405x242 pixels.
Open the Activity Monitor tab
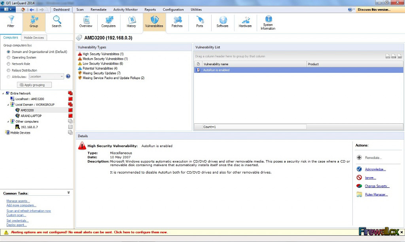coord(125,9)
